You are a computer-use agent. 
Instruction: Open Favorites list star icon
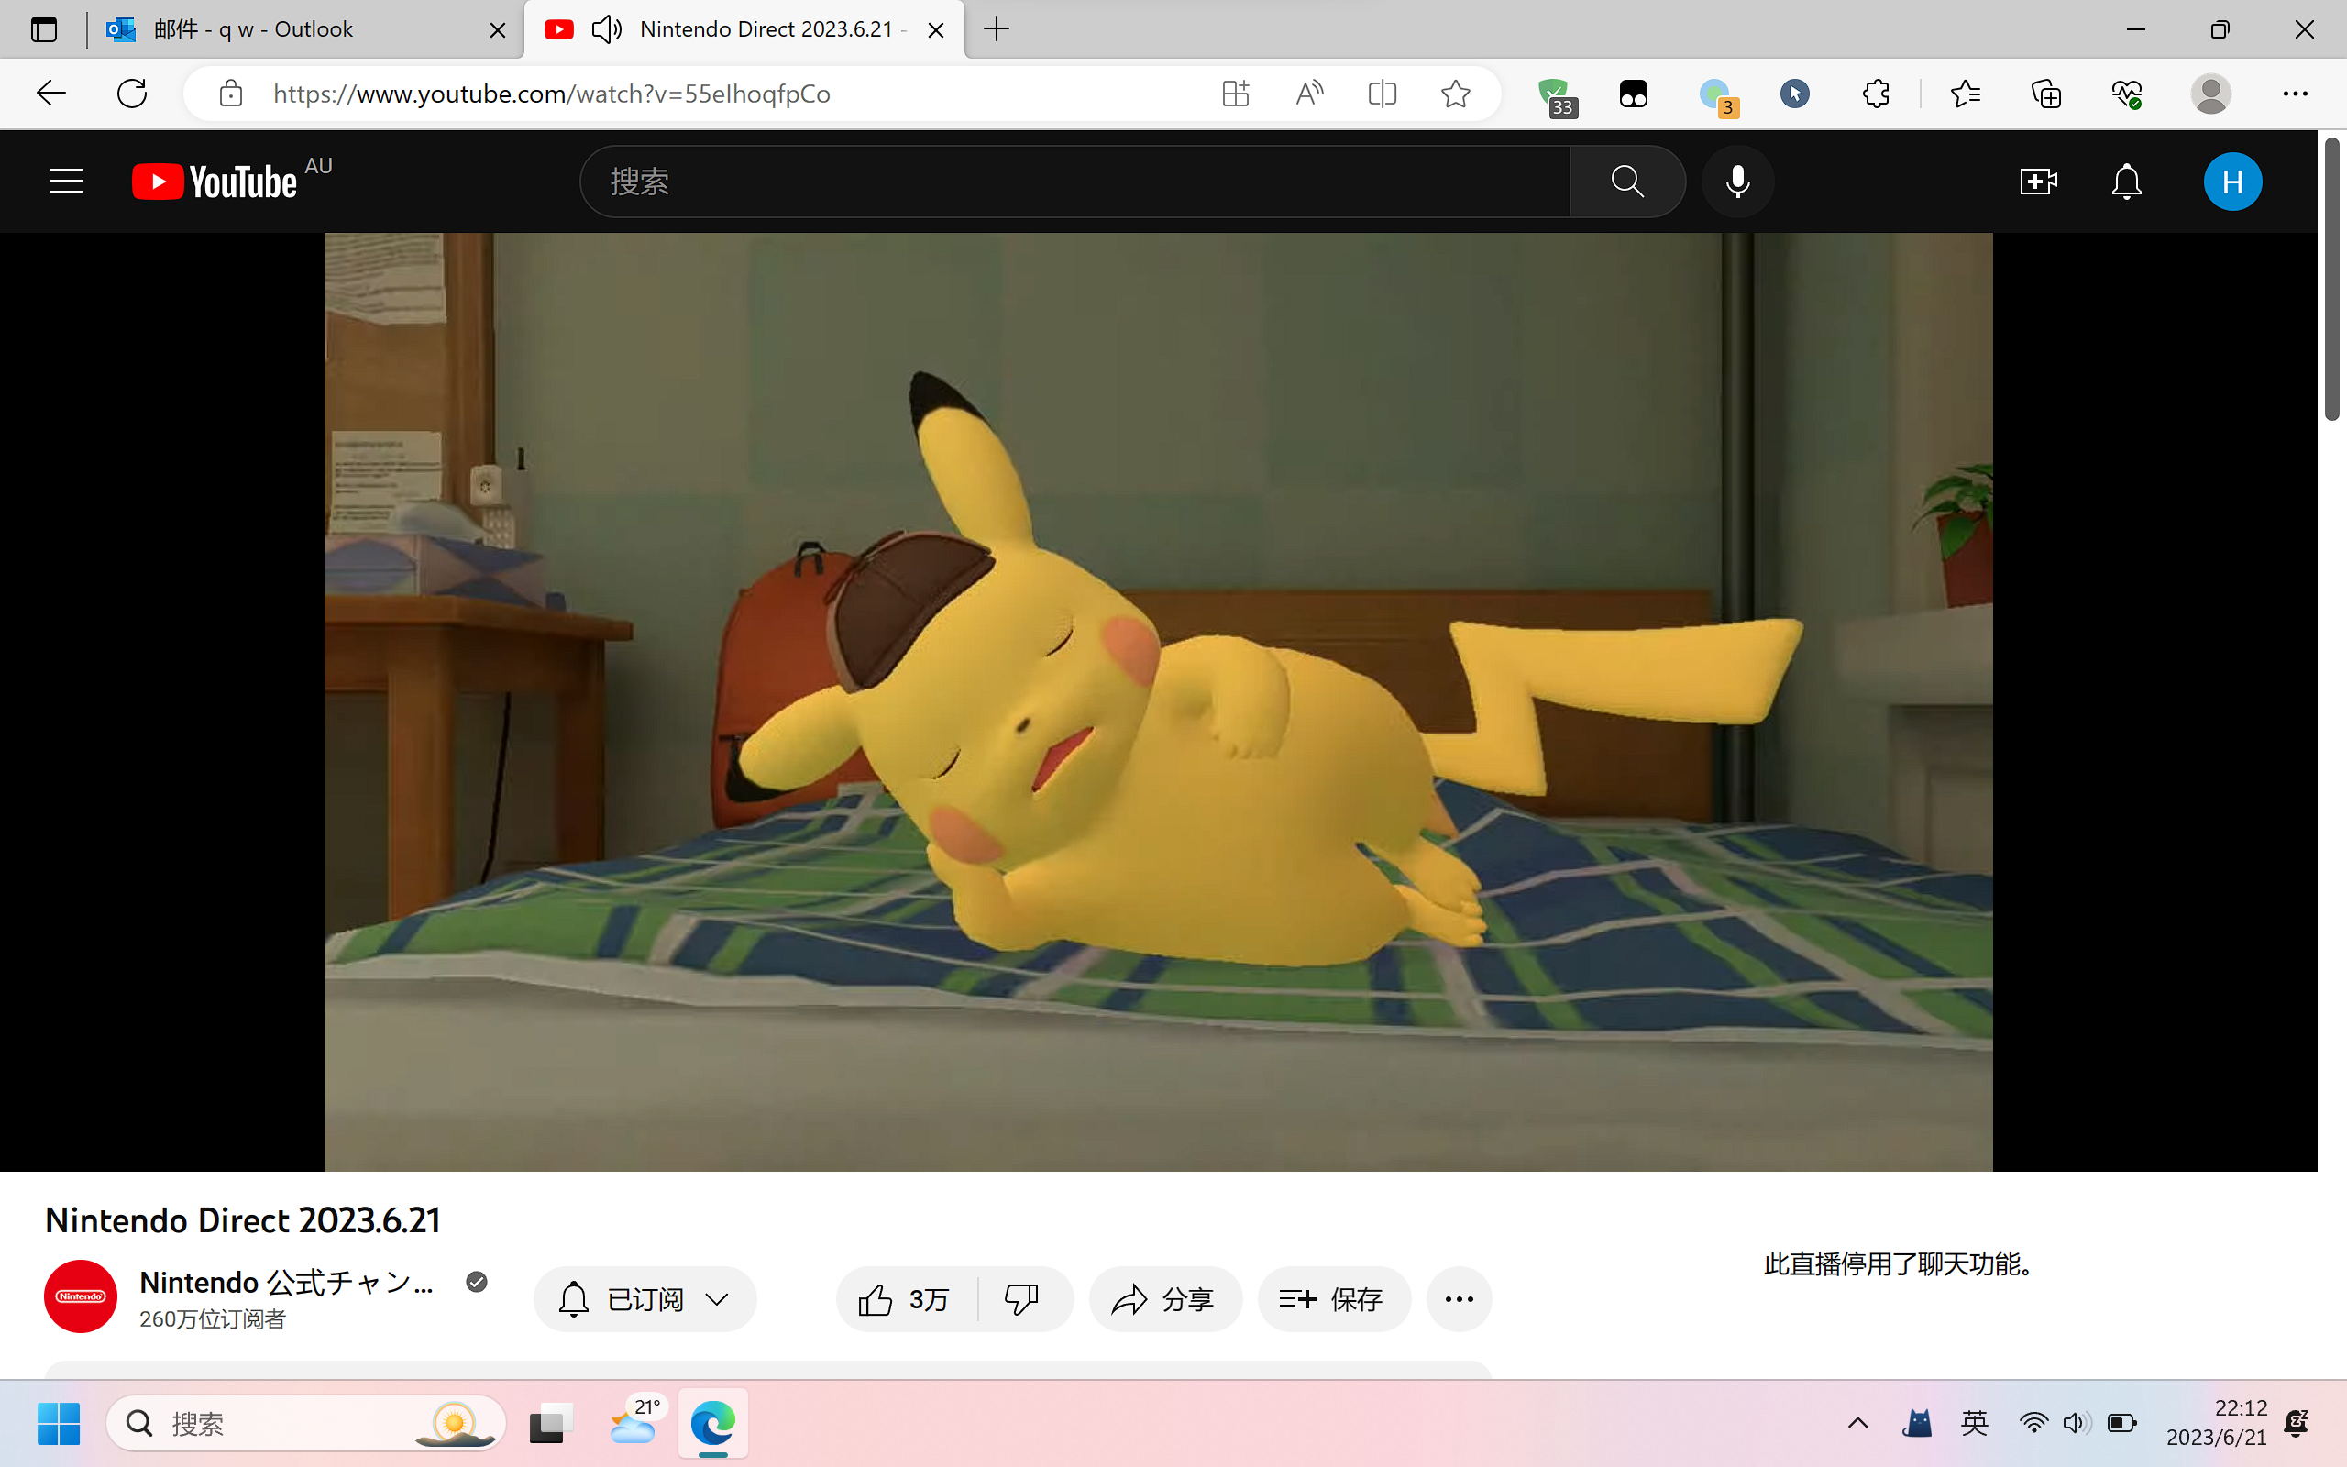point(1965,94)
